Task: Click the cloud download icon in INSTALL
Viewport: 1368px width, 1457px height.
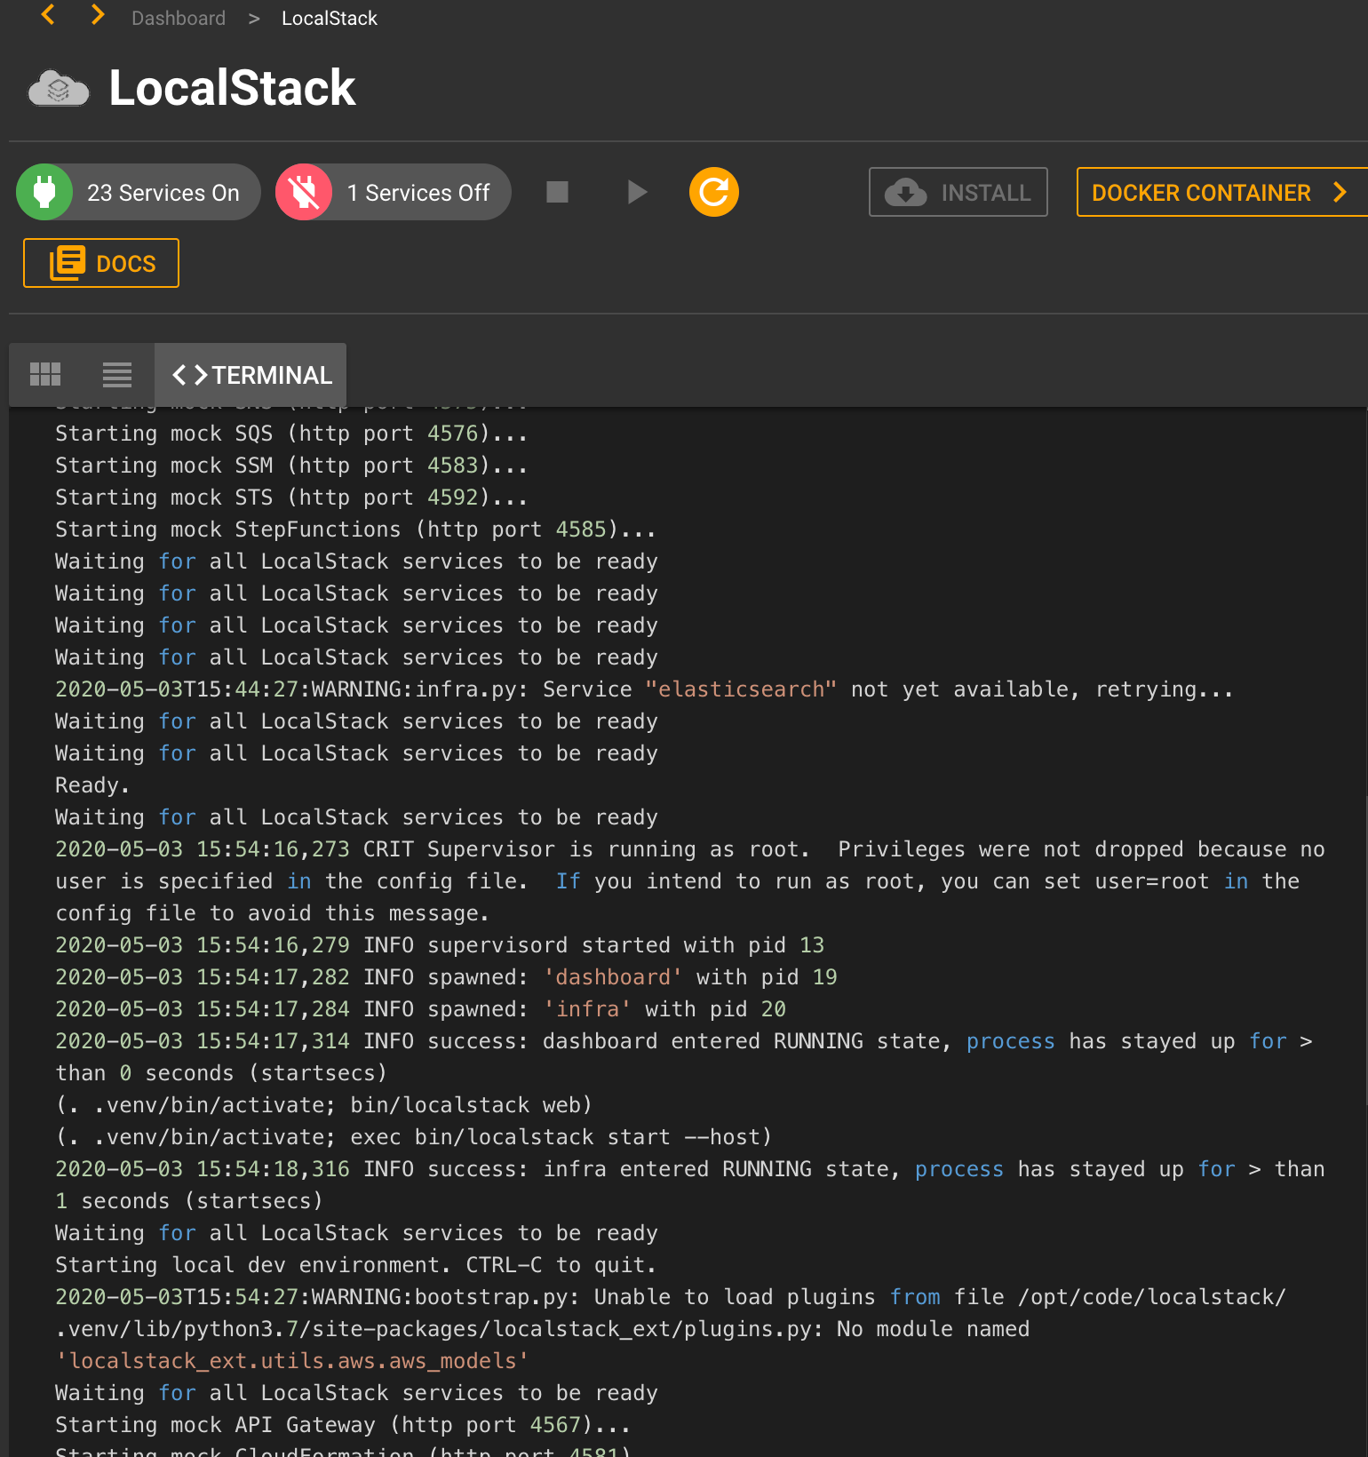Action: click(x=906, y=192)
